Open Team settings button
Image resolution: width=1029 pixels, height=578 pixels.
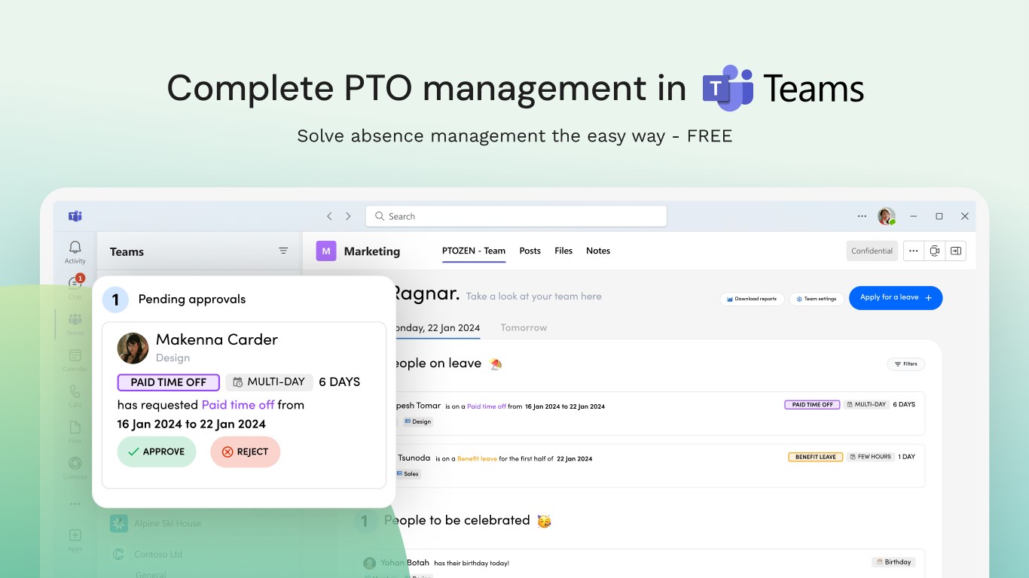pos(817,299)
